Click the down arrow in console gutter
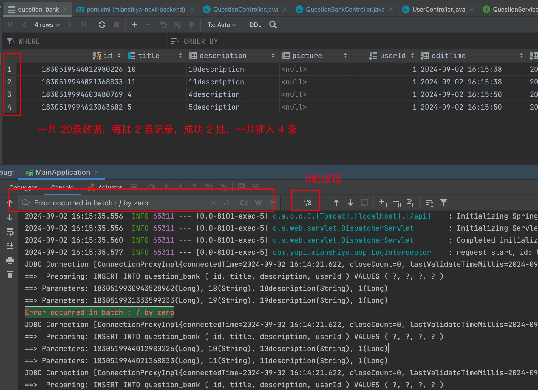This screenshot has width=538, height=390. click(x=10, y=217)
